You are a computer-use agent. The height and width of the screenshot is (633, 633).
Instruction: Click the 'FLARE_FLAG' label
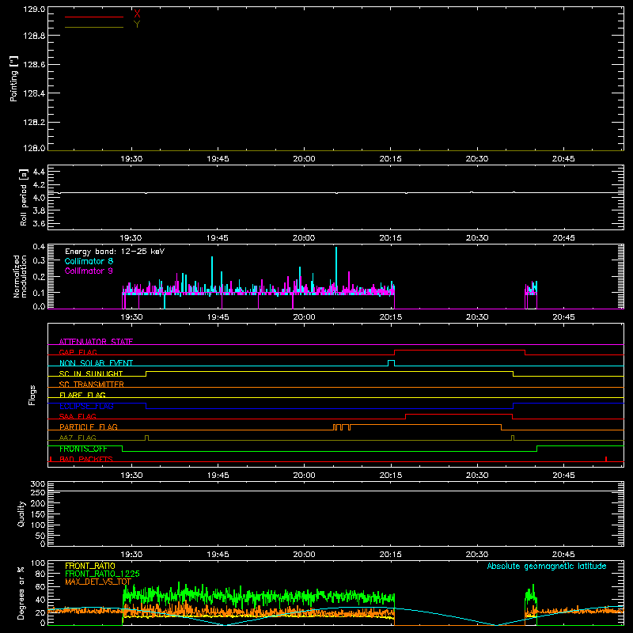pos(82,395)
